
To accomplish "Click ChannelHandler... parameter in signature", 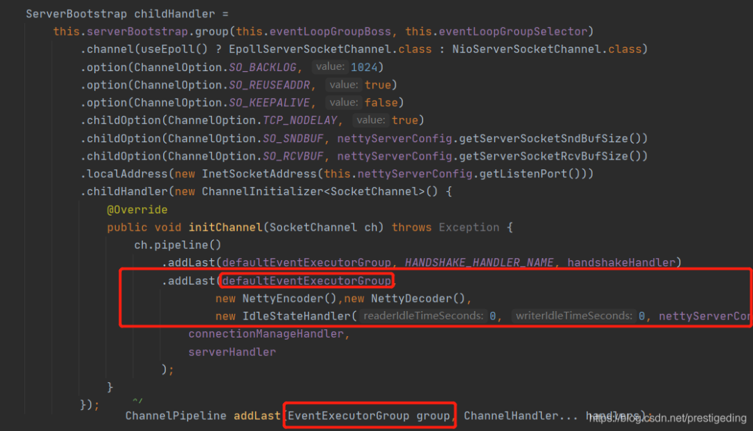I will [x=521, y=416].
